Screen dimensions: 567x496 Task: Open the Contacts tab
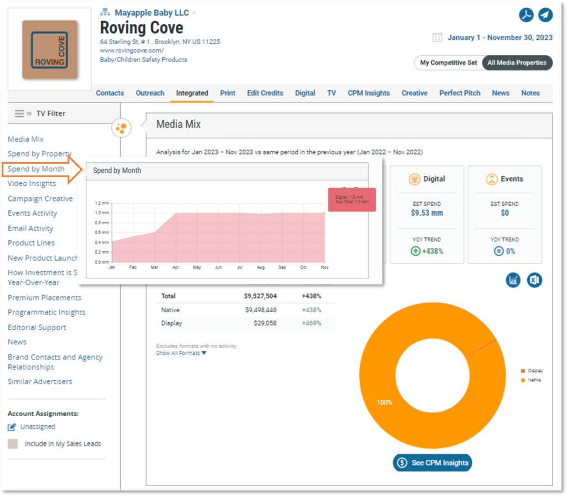click(x=110, y=93)
